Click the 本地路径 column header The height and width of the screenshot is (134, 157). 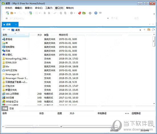102,113
